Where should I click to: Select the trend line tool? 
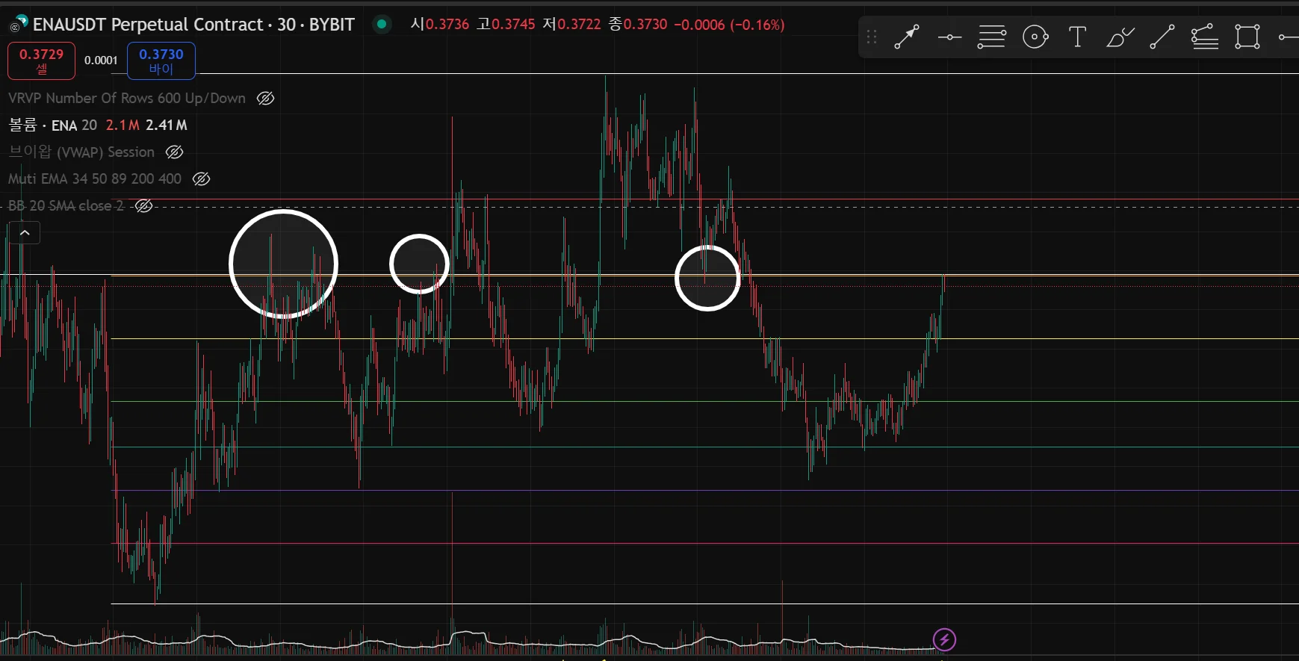[x=1162, y=37]
